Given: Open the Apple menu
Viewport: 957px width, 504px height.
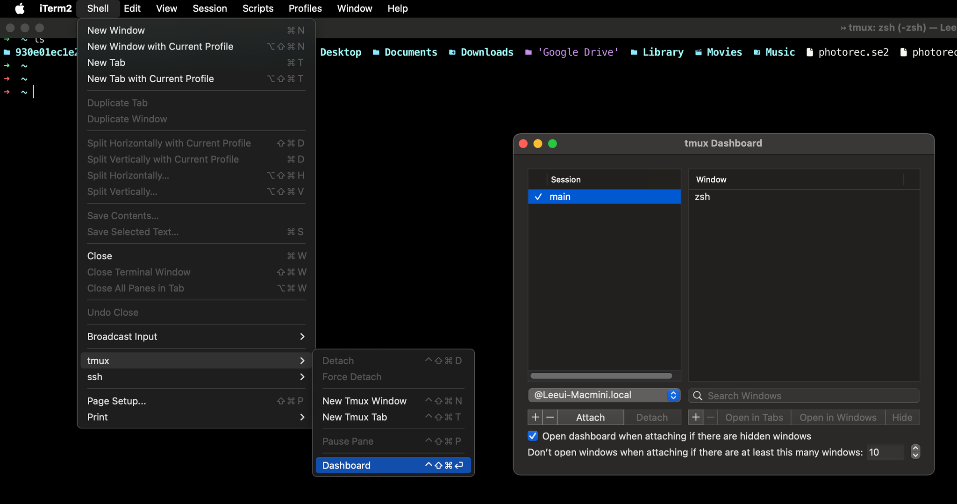Looking at the screenshot, I should tap(20, 8).
